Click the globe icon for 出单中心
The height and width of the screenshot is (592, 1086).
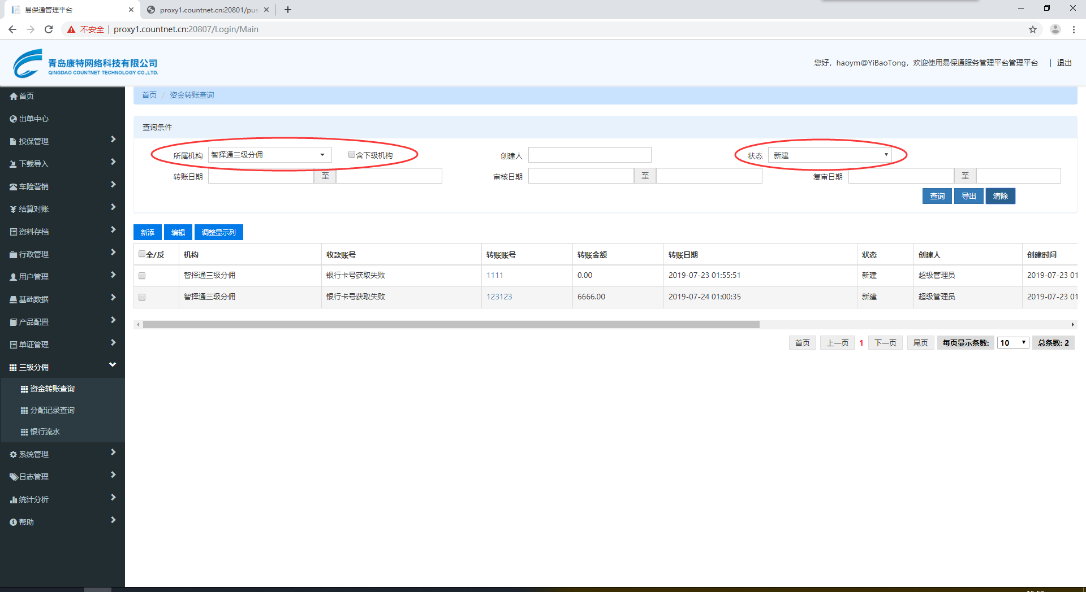pyautogui.click(x=13, y=119)
